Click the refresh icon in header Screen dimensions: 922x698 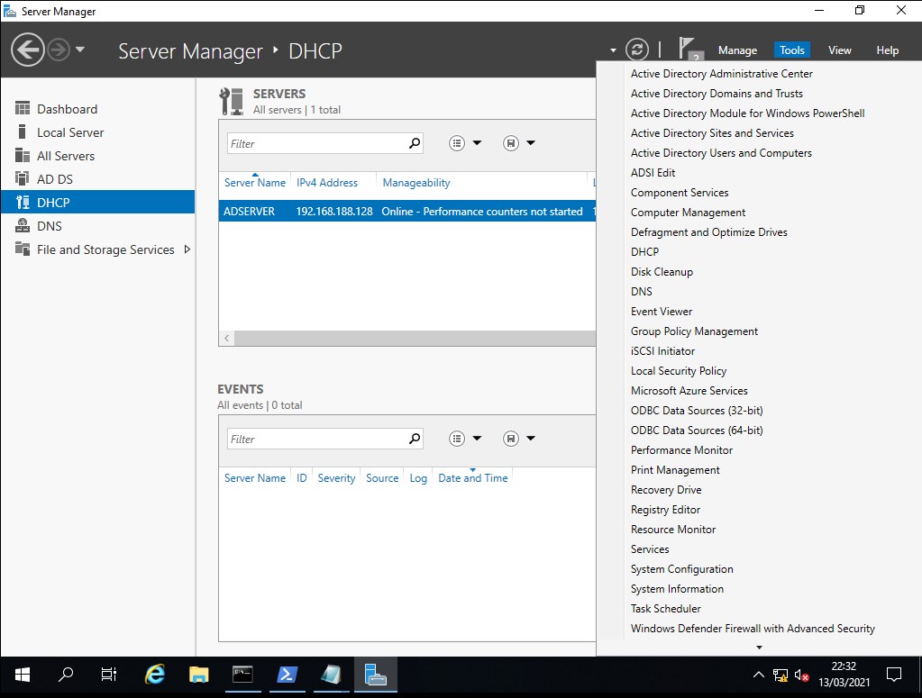[636, 50]
